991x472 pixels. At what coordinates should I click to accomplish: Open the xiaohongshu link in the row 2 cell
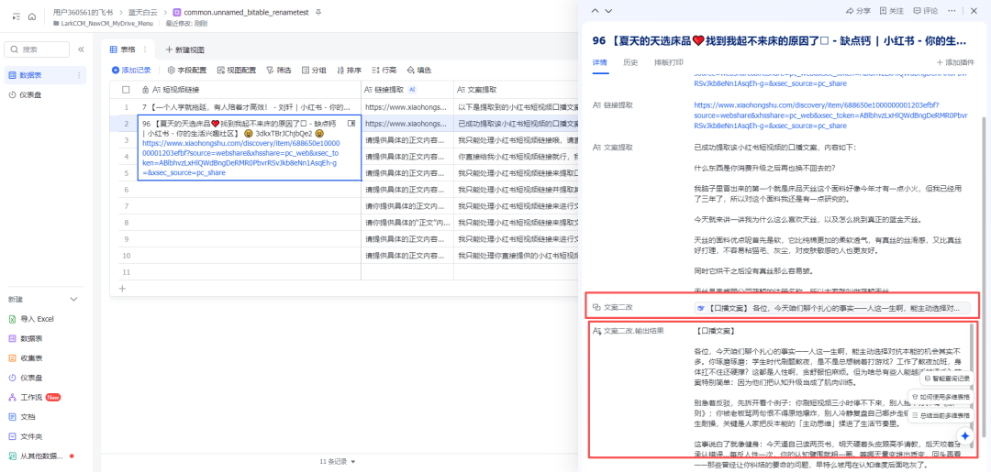240,158
